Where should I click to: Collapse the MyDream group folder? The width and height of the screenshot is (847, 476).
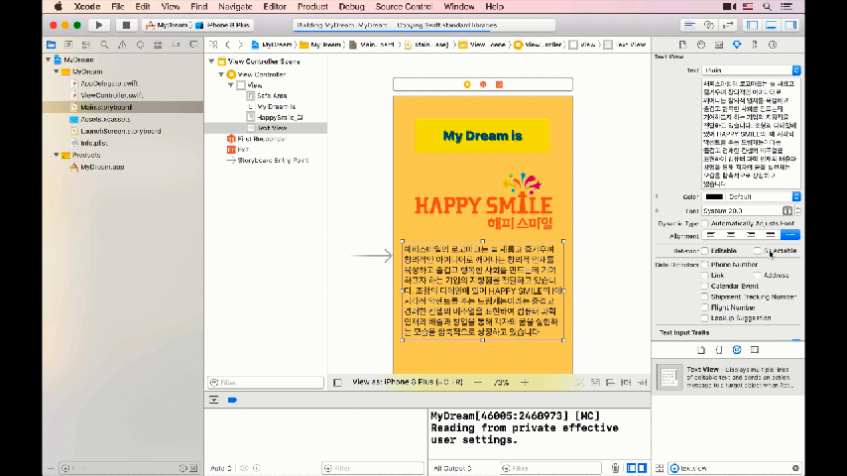point(57,71)
